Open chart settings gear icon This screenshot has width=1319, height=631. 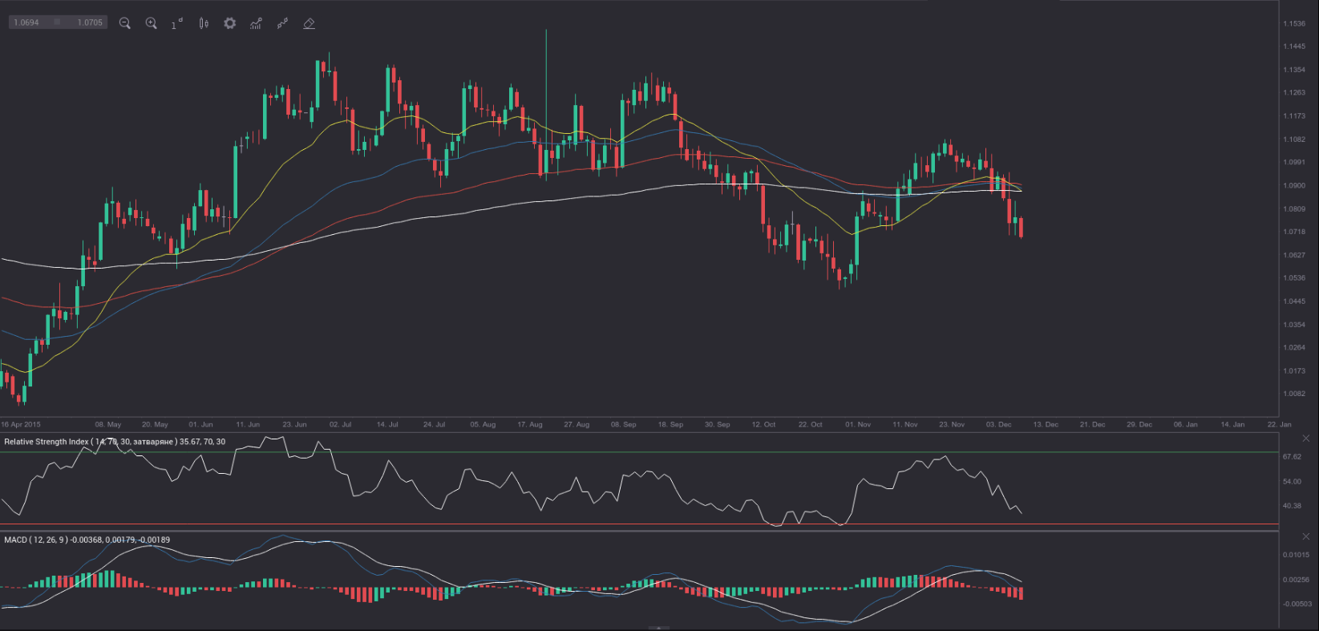point(230,23)
